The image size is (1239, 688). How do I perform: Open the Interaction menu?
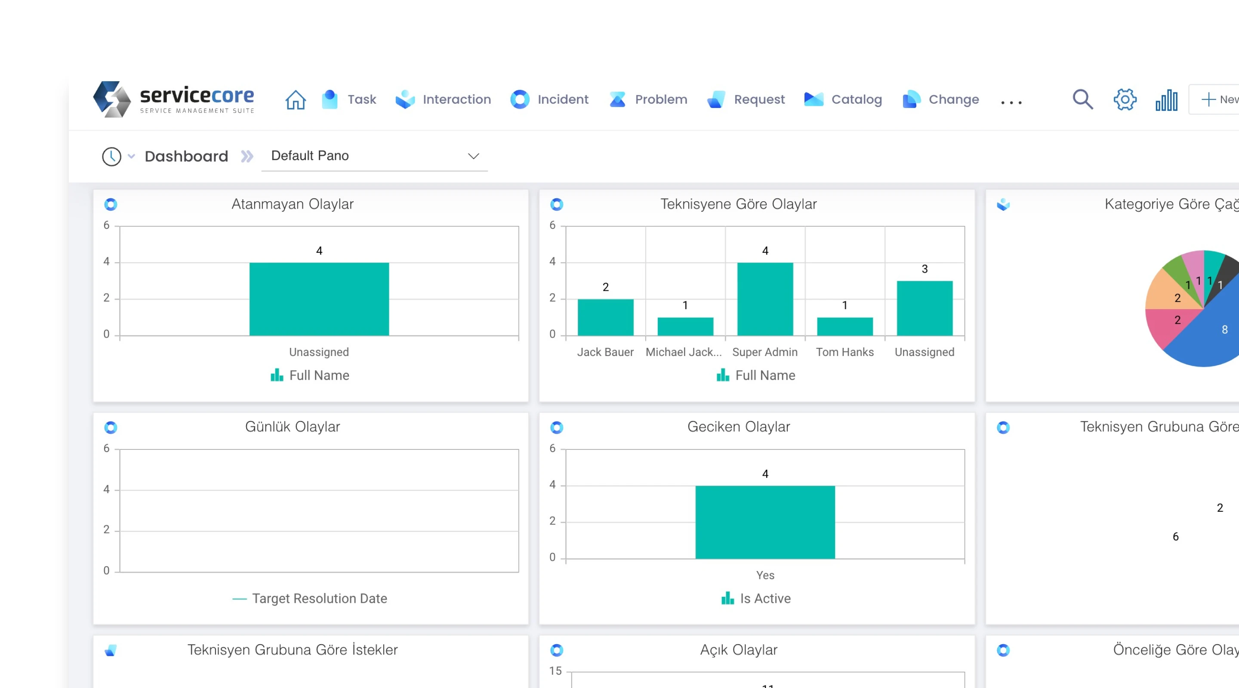click(x=457, y=99)
